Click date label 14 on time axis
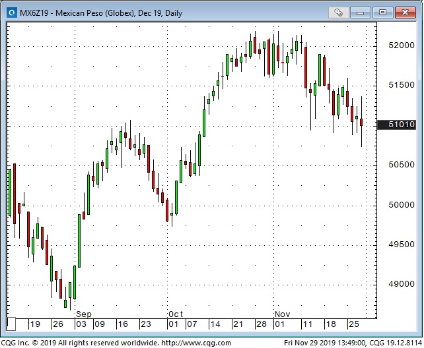424x348 pixels. [215, 324]
